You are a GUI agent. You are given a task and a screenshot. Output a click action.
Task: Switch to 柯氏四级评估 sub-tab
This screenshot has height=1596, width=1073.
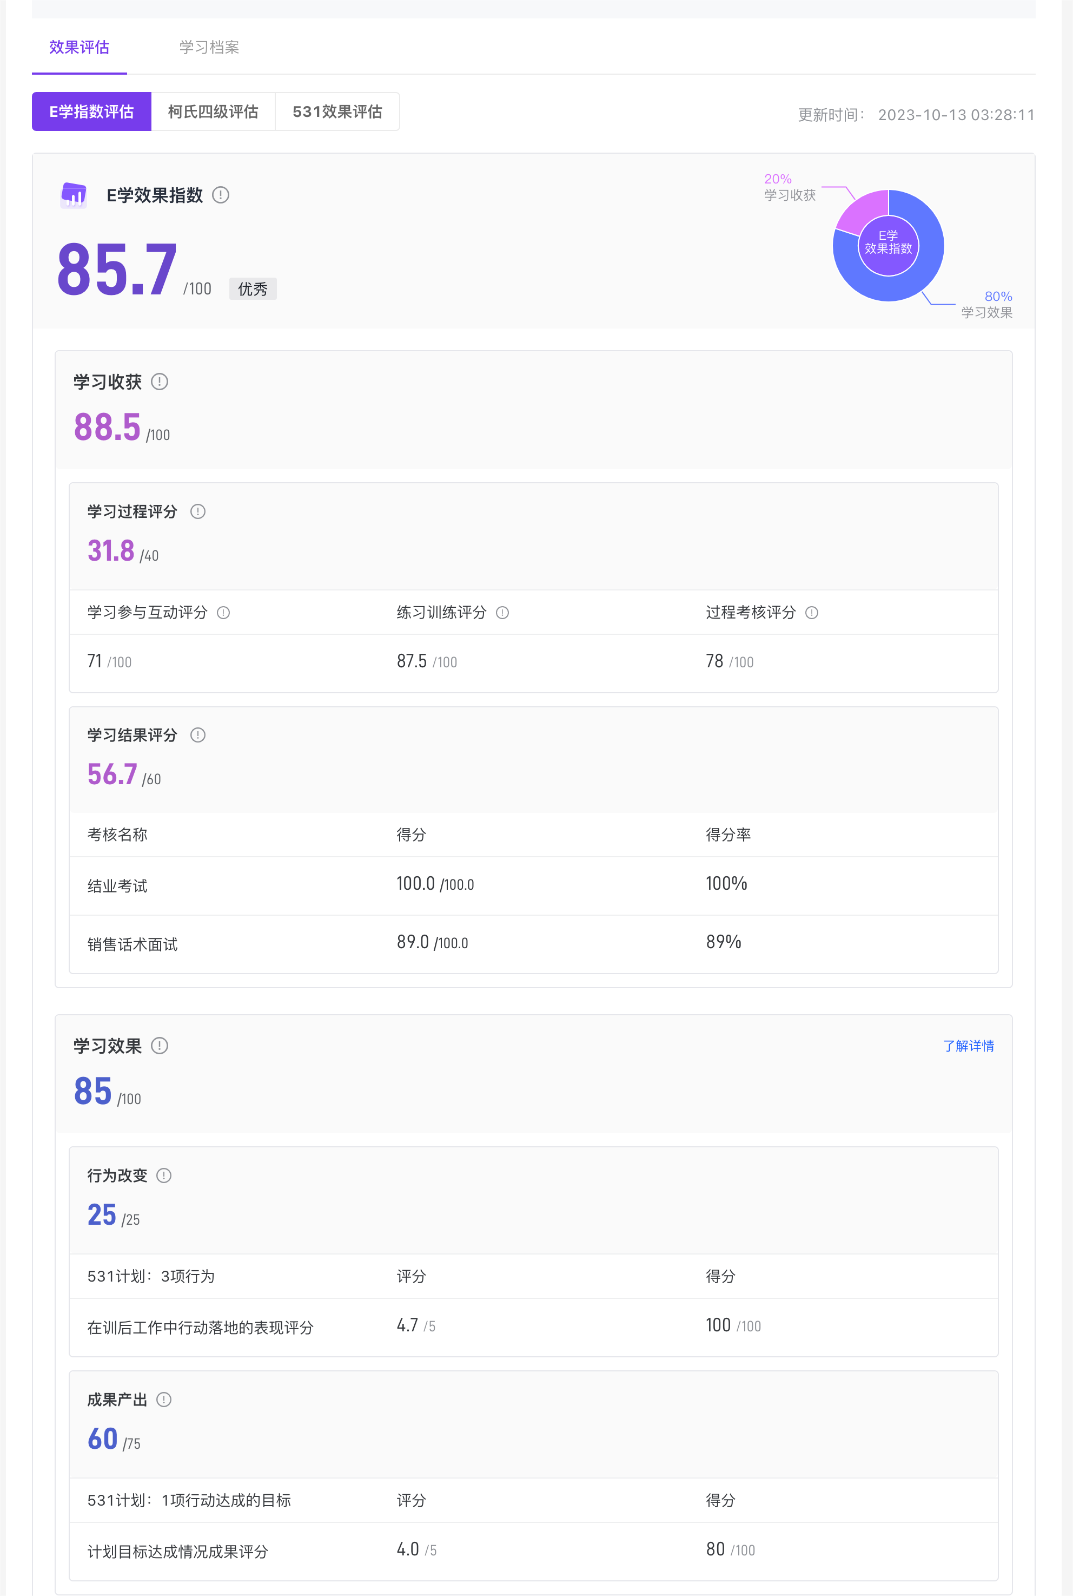tap(213, 111)
